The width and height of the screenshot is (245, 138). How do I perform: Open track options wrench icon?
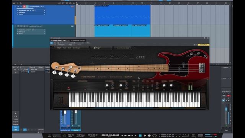click(21, 3)
